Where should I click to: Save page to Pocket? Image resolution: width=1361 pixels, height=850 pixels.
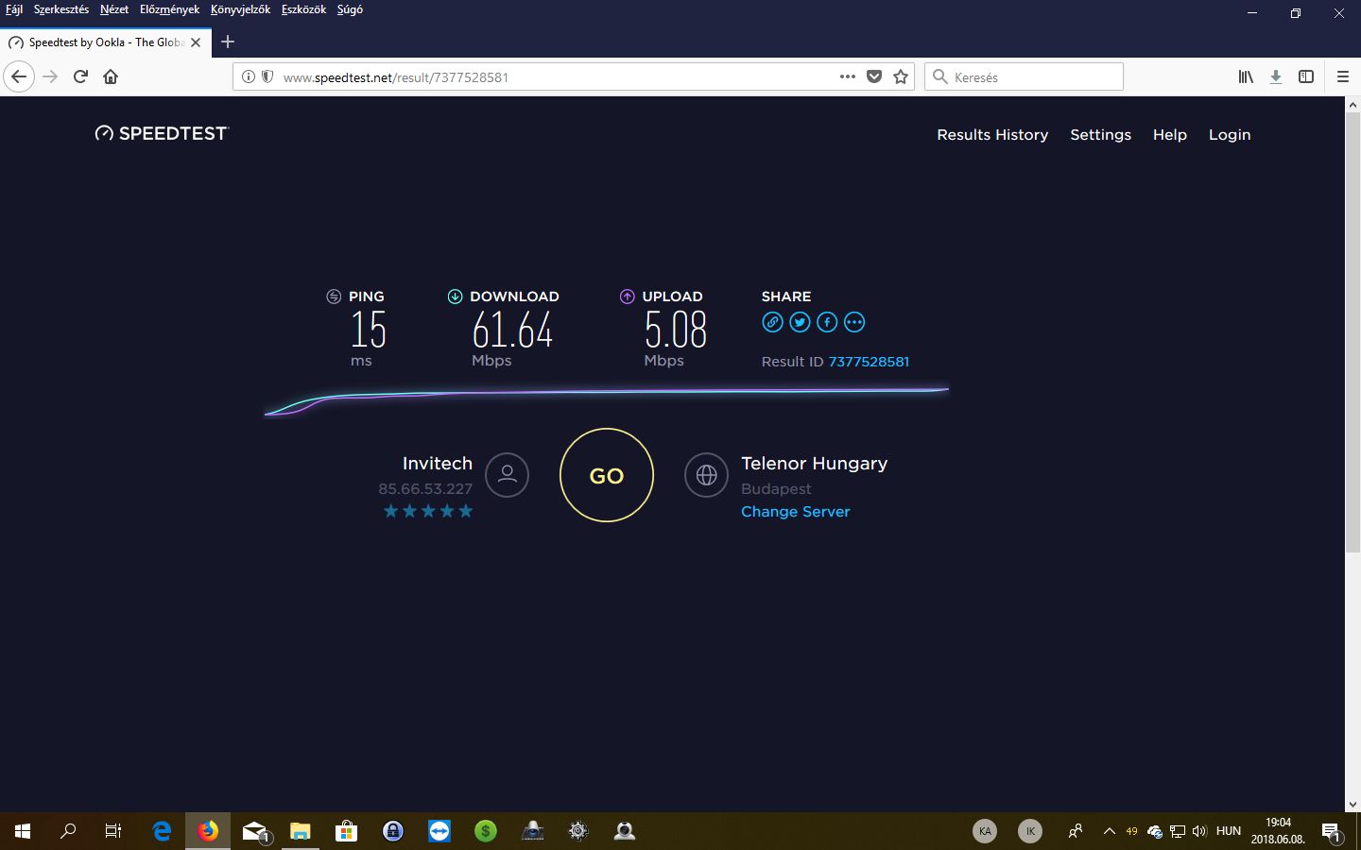874,76
